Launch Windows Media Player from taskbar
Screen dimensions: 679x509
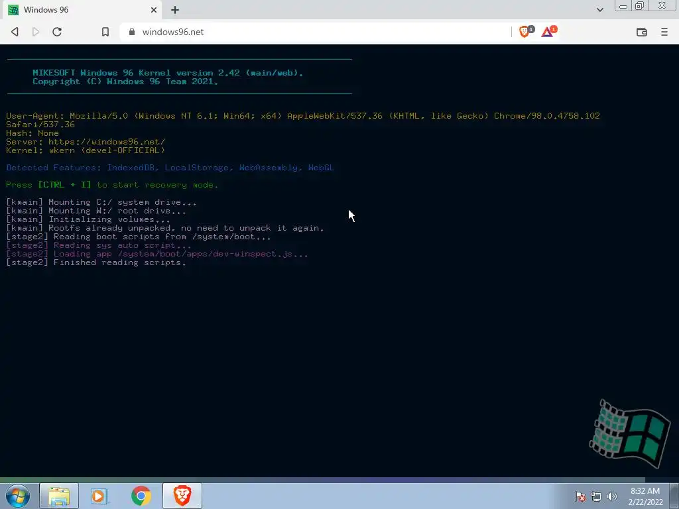(x=99, y=496)
